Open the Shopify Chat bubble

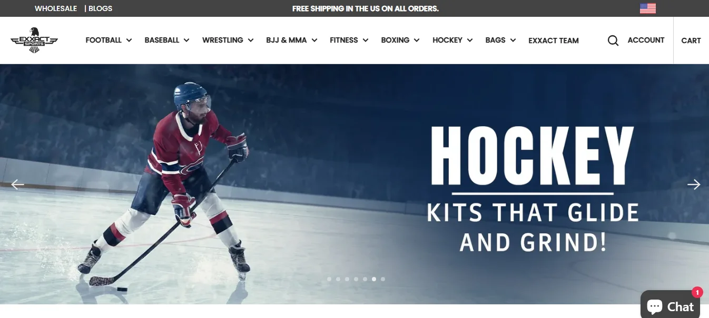click(x=670, y=305)
